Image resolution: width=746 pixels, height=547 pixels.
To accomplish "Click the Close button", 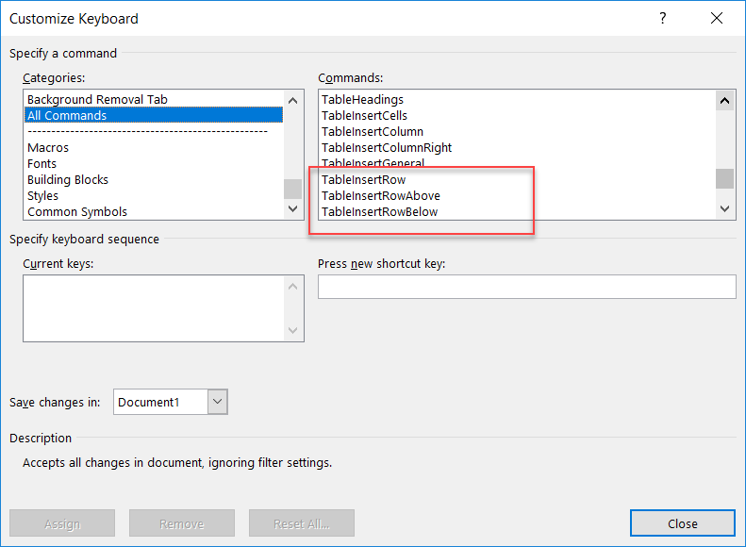I will [x=683, y=523].
